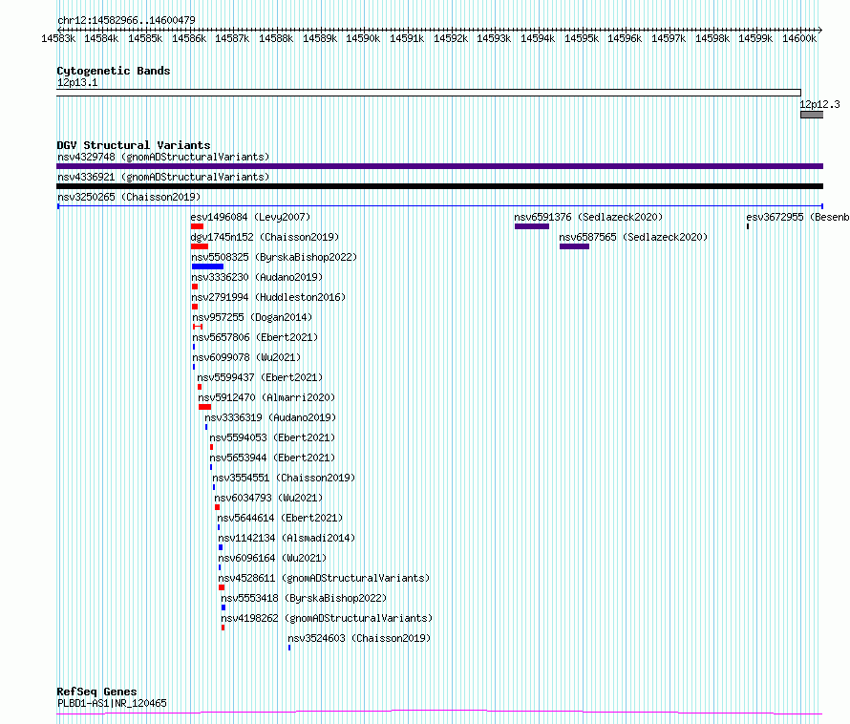Click the nsv4329748 gnomAD purple variant bar

[x=440, y=166]
